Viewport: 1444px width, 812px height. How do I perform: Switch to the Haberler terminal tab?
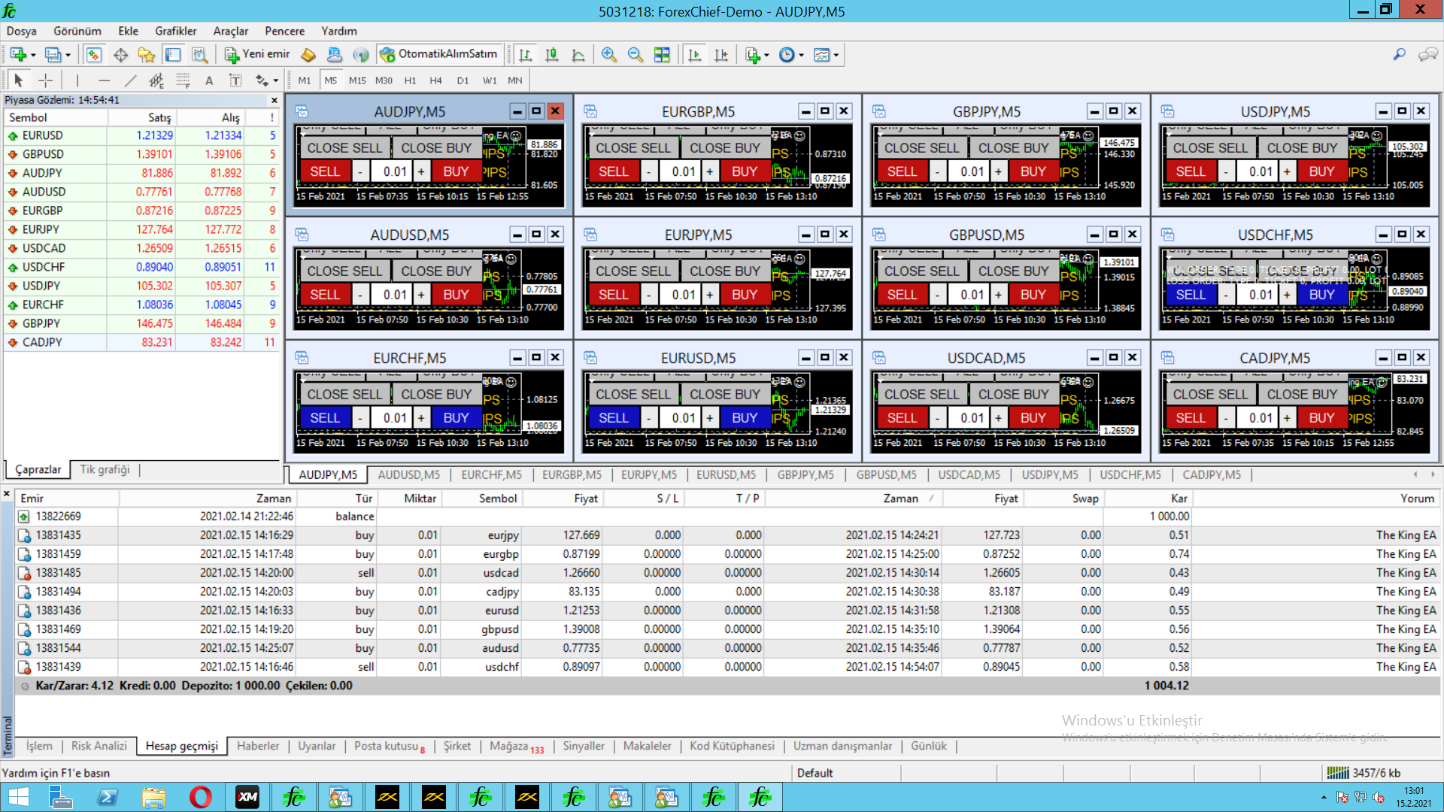258,746
